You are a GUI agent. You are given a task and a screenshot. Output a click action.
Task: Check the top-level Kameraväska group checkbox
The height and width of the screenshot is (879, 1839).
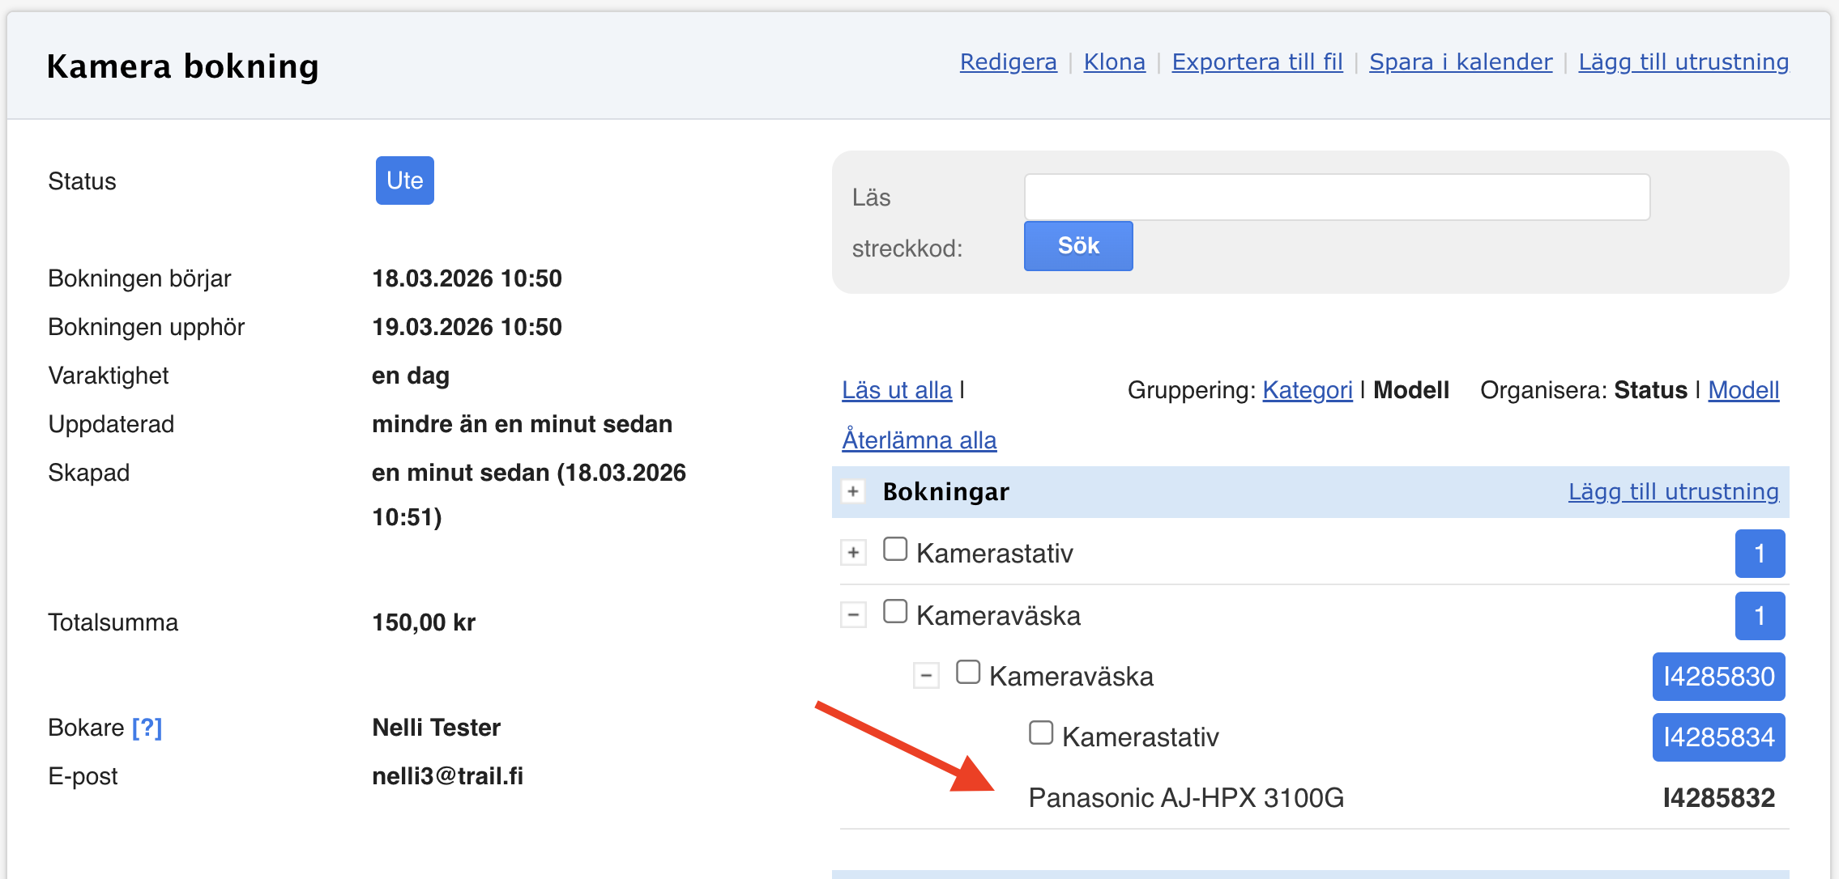[x=895, y=612]
